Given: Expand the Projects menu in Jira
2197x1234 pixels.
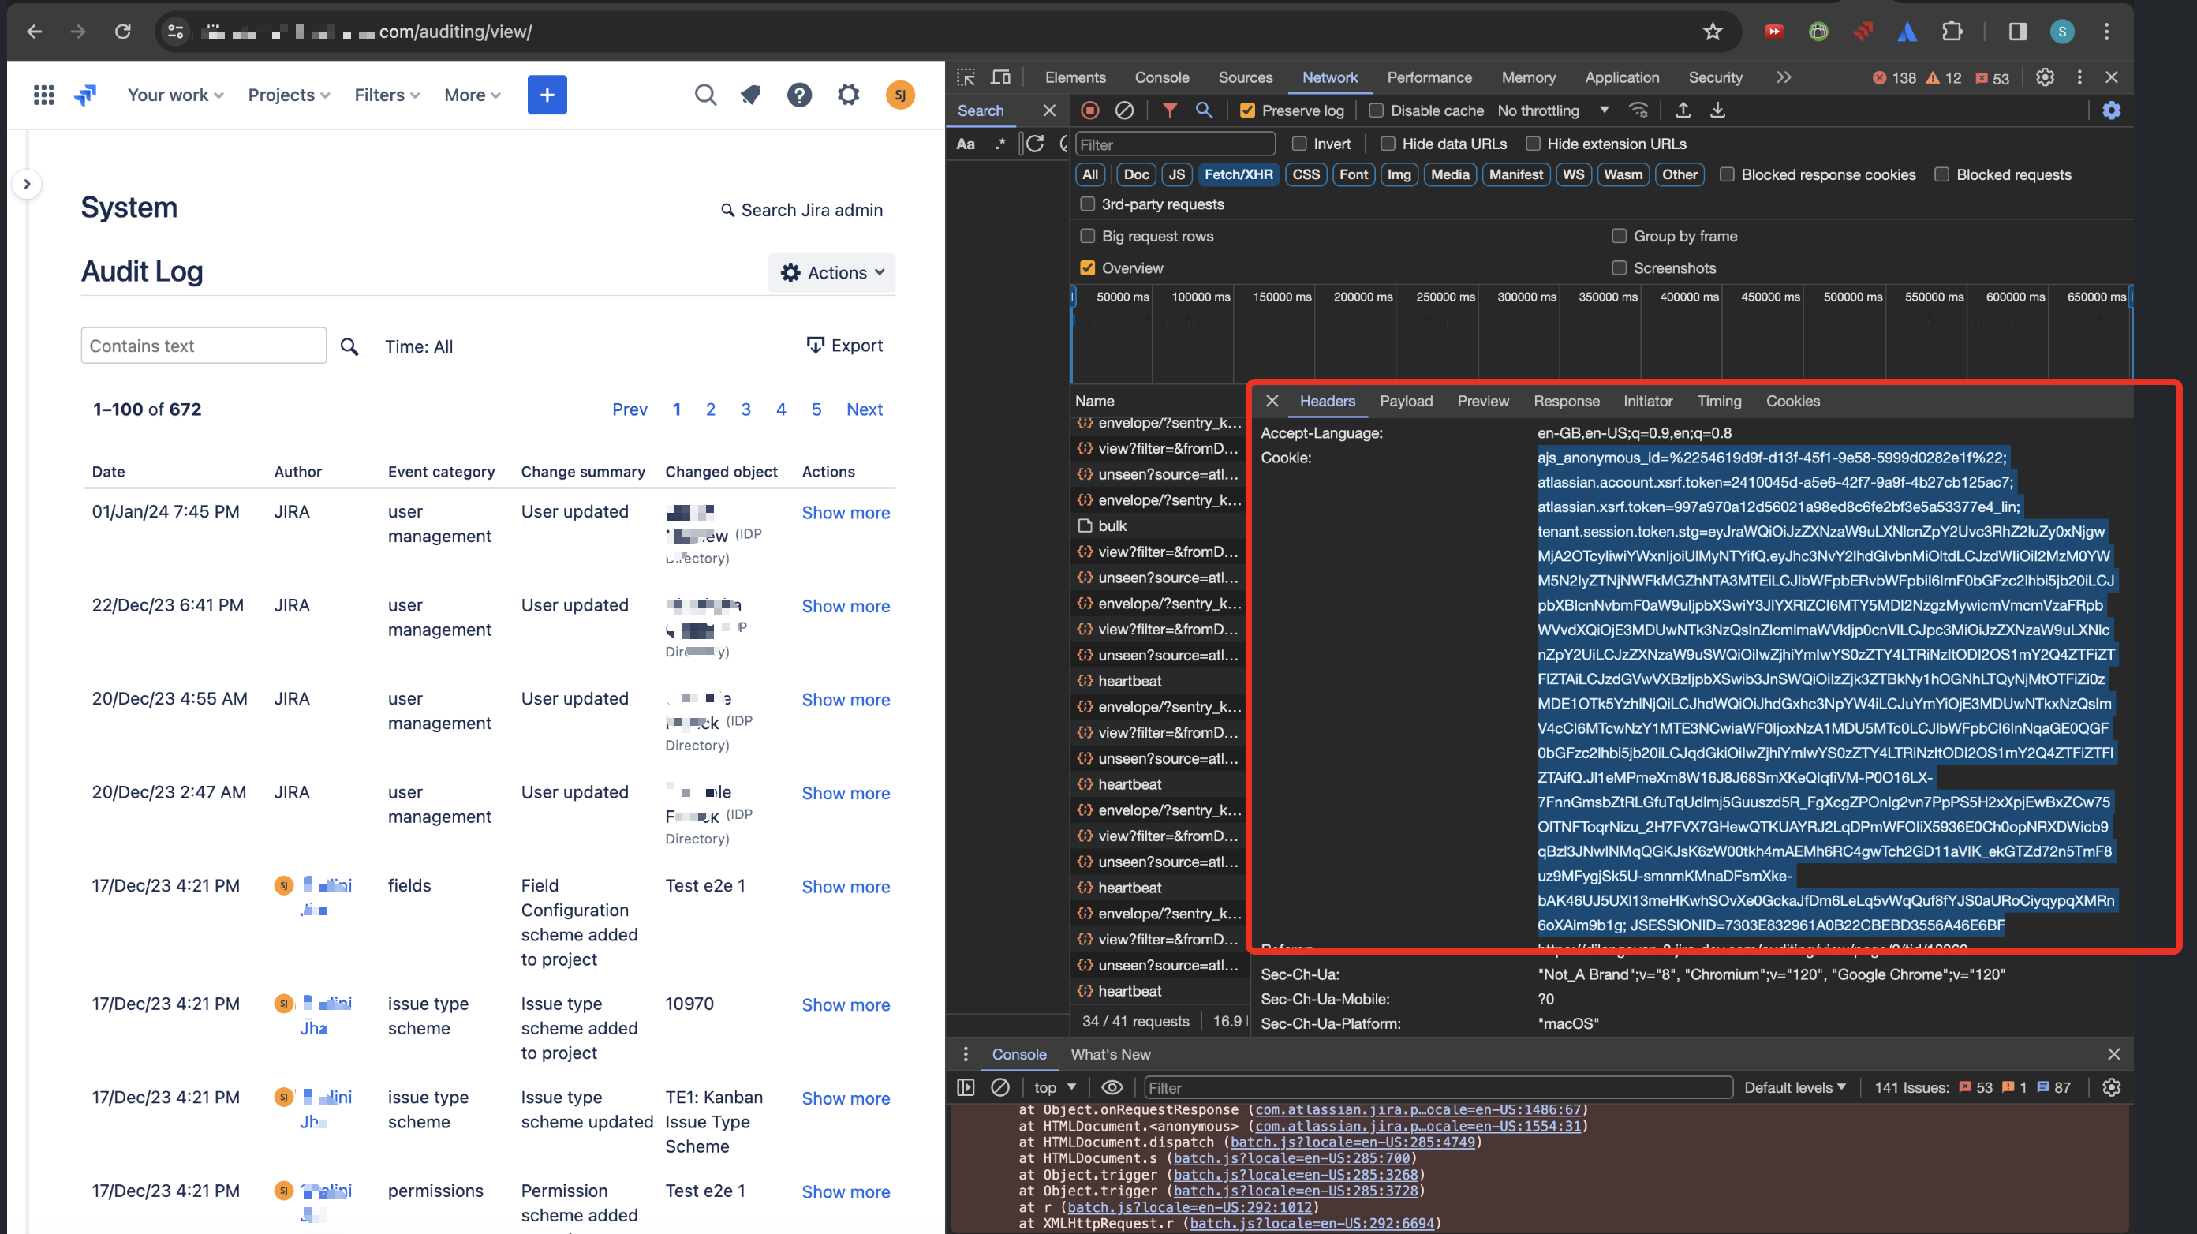Looking at the screenshot, I should 288,95.
